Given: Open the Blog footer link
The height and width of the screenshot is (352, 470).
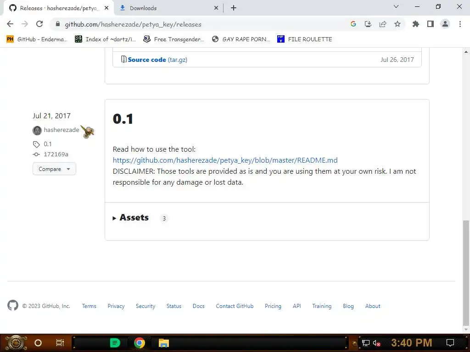Looking at the screenshot, I should tap(348, 306).
